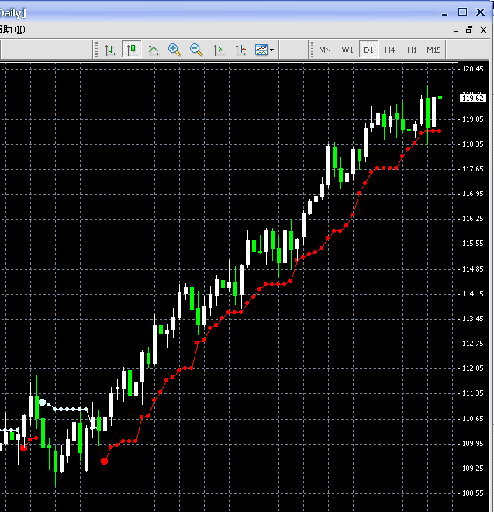Click the 114.85 price scale label
The image size is (494, 512).
click(x=472, y=268)
